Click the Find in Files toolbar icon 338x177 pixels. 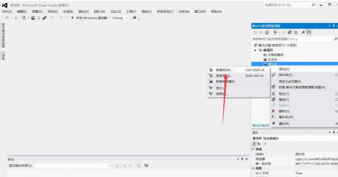pos(134,18)
